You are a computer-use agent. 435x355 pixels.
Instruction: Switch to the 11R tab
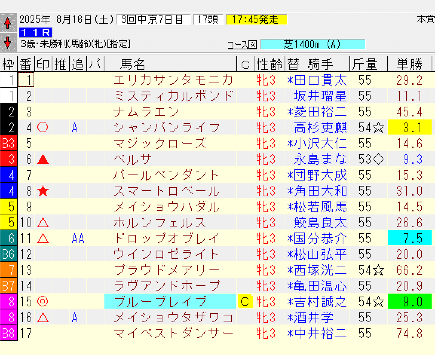click(35, 33)
